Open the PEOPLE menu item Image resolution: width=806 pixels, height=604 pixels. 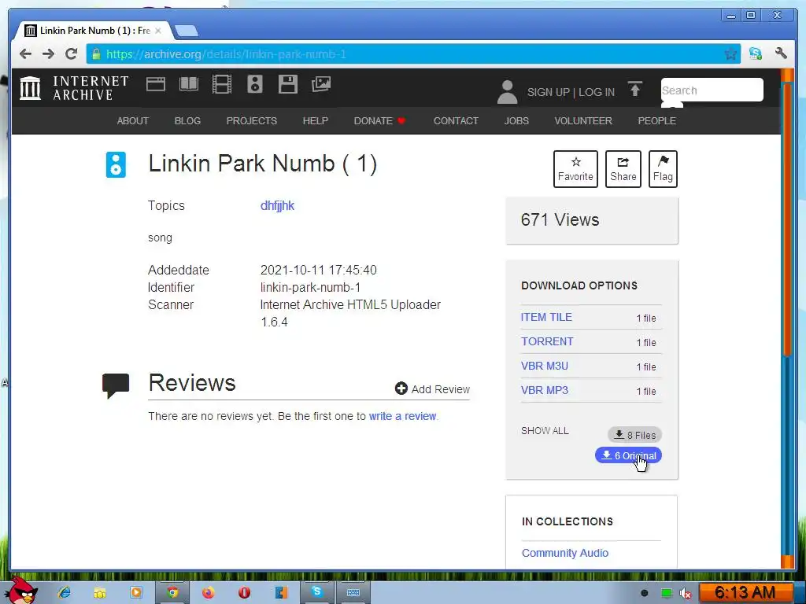[x=657, y=120]
